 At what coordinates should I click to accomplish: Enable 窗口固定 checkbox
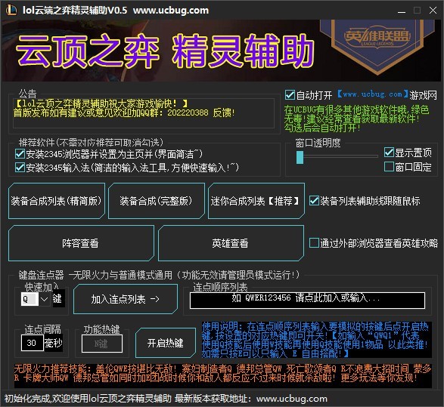[389, 167]
